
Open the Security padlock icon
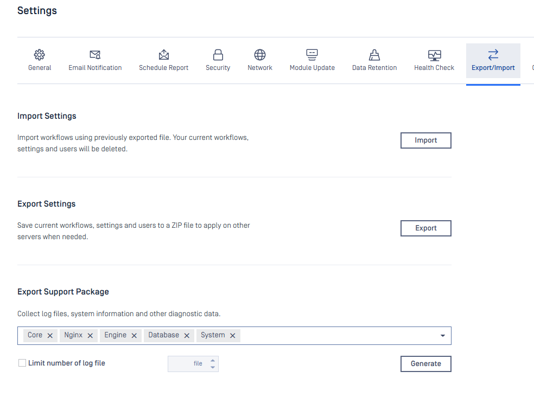coord(218,55)
